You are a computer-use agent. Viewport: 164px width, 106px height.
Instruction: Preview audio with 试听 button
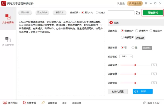pos(143,91)
